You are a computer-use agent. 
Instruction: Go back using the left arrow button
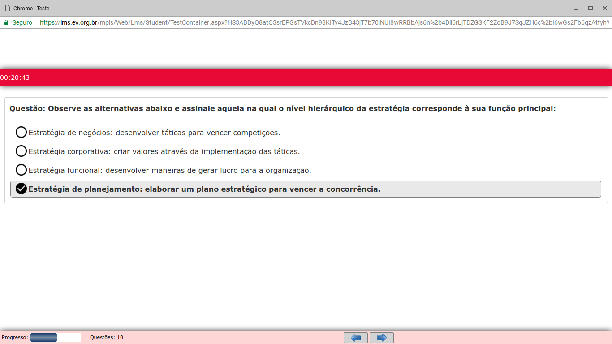(356, 338)
